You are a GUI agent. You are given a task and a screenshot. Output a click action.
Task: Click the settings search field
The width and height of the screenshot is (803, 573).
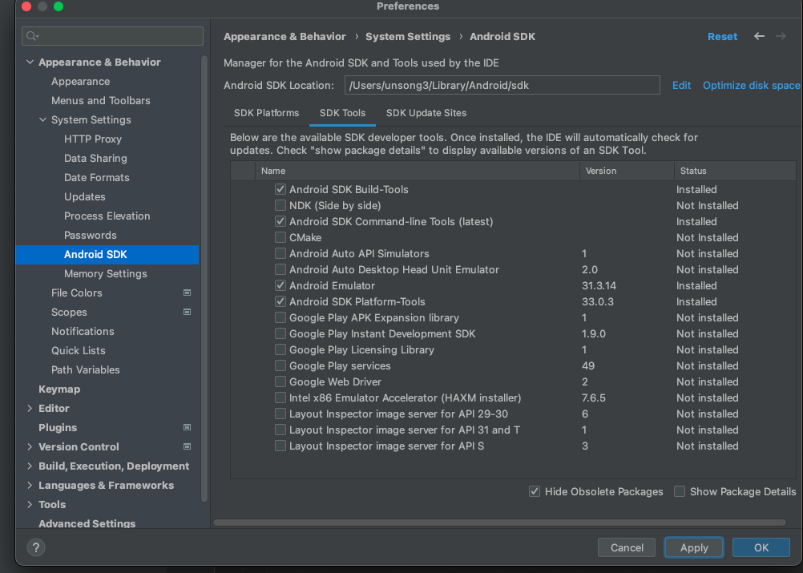(x=113, y=36)
